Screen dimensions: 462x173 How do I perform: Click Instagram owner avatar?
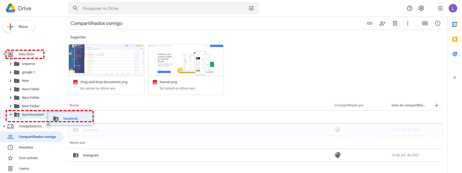click(338, 155)
